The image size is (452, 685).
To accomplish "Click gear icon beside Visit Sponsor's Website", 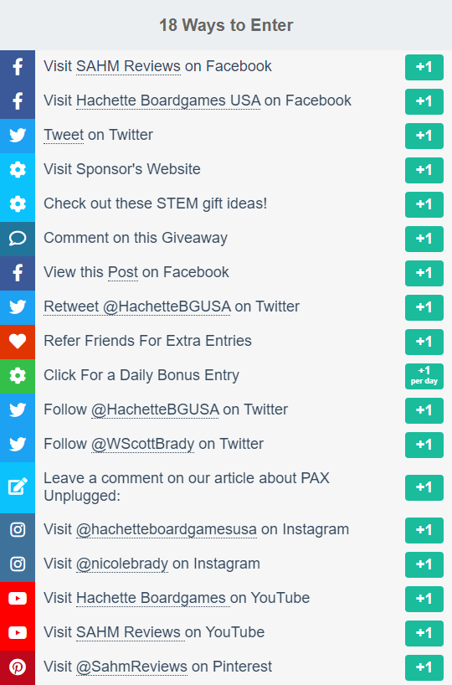I will coord(18,170).
